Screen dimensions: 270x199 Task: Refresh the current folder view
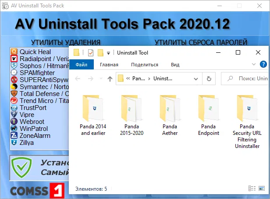pyautogui.click(x=209, y=79)
